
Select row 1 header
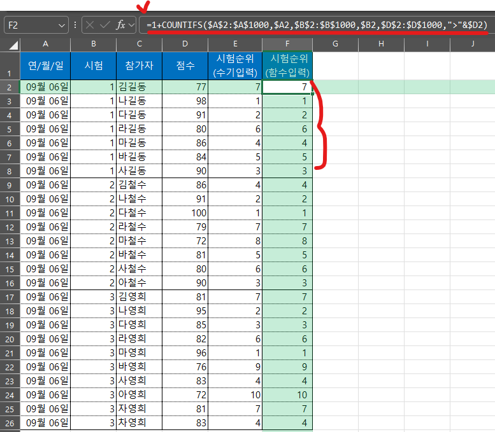pos(10,66)
